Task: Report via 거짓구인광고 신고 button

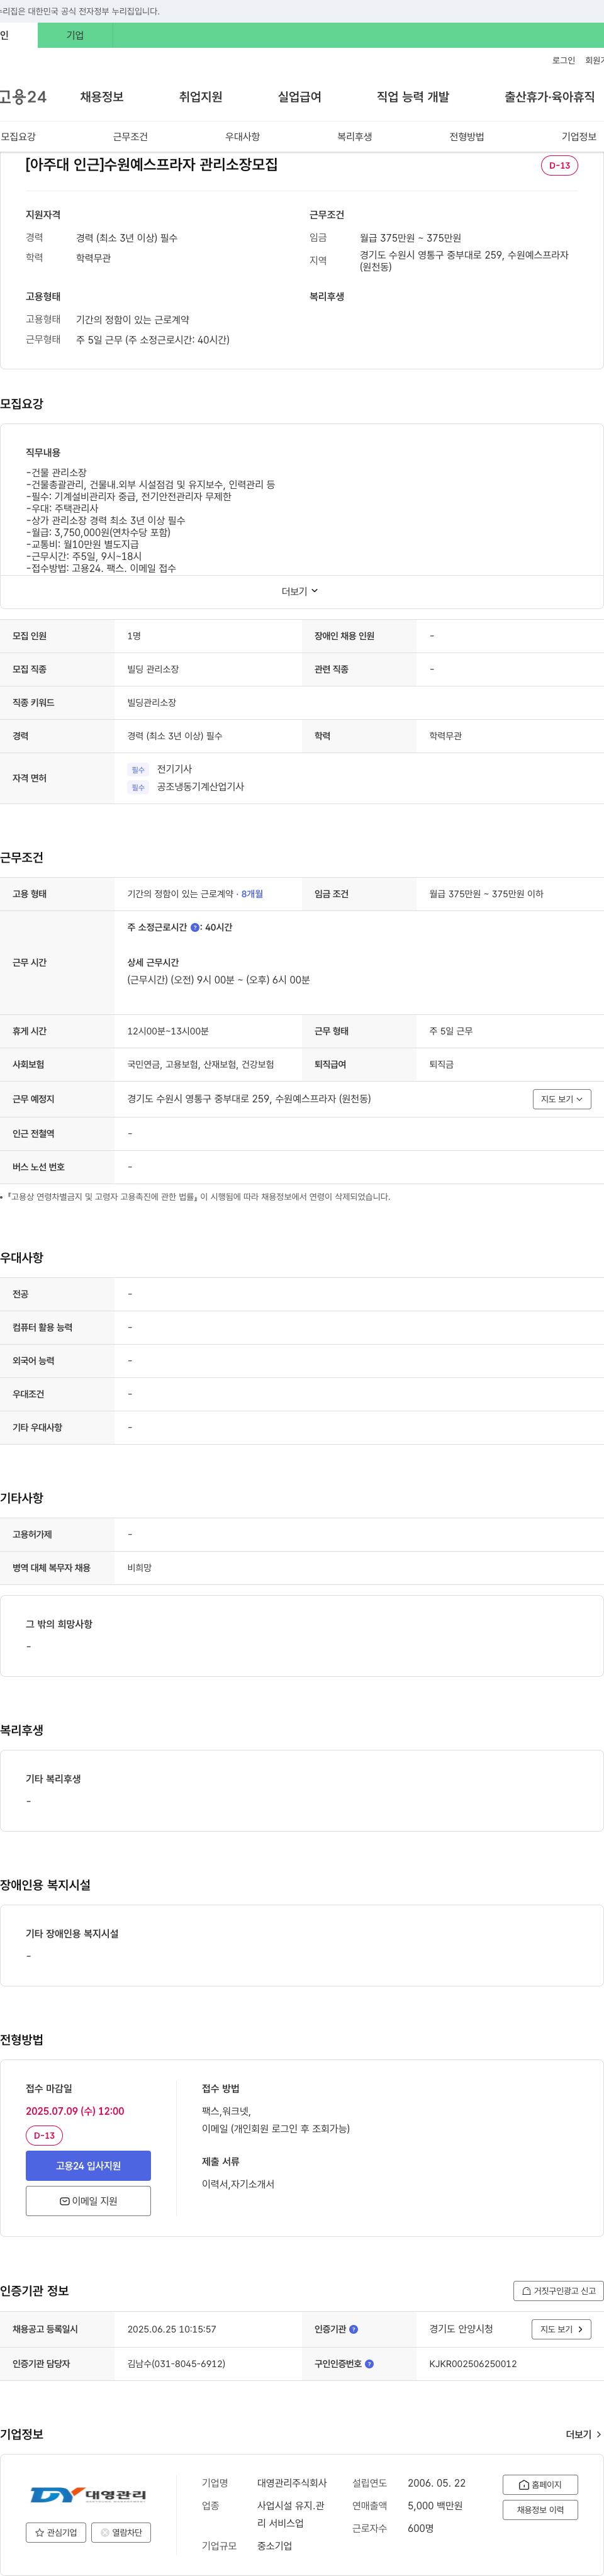Action: pyautogui.click(x=558, y=2291)
